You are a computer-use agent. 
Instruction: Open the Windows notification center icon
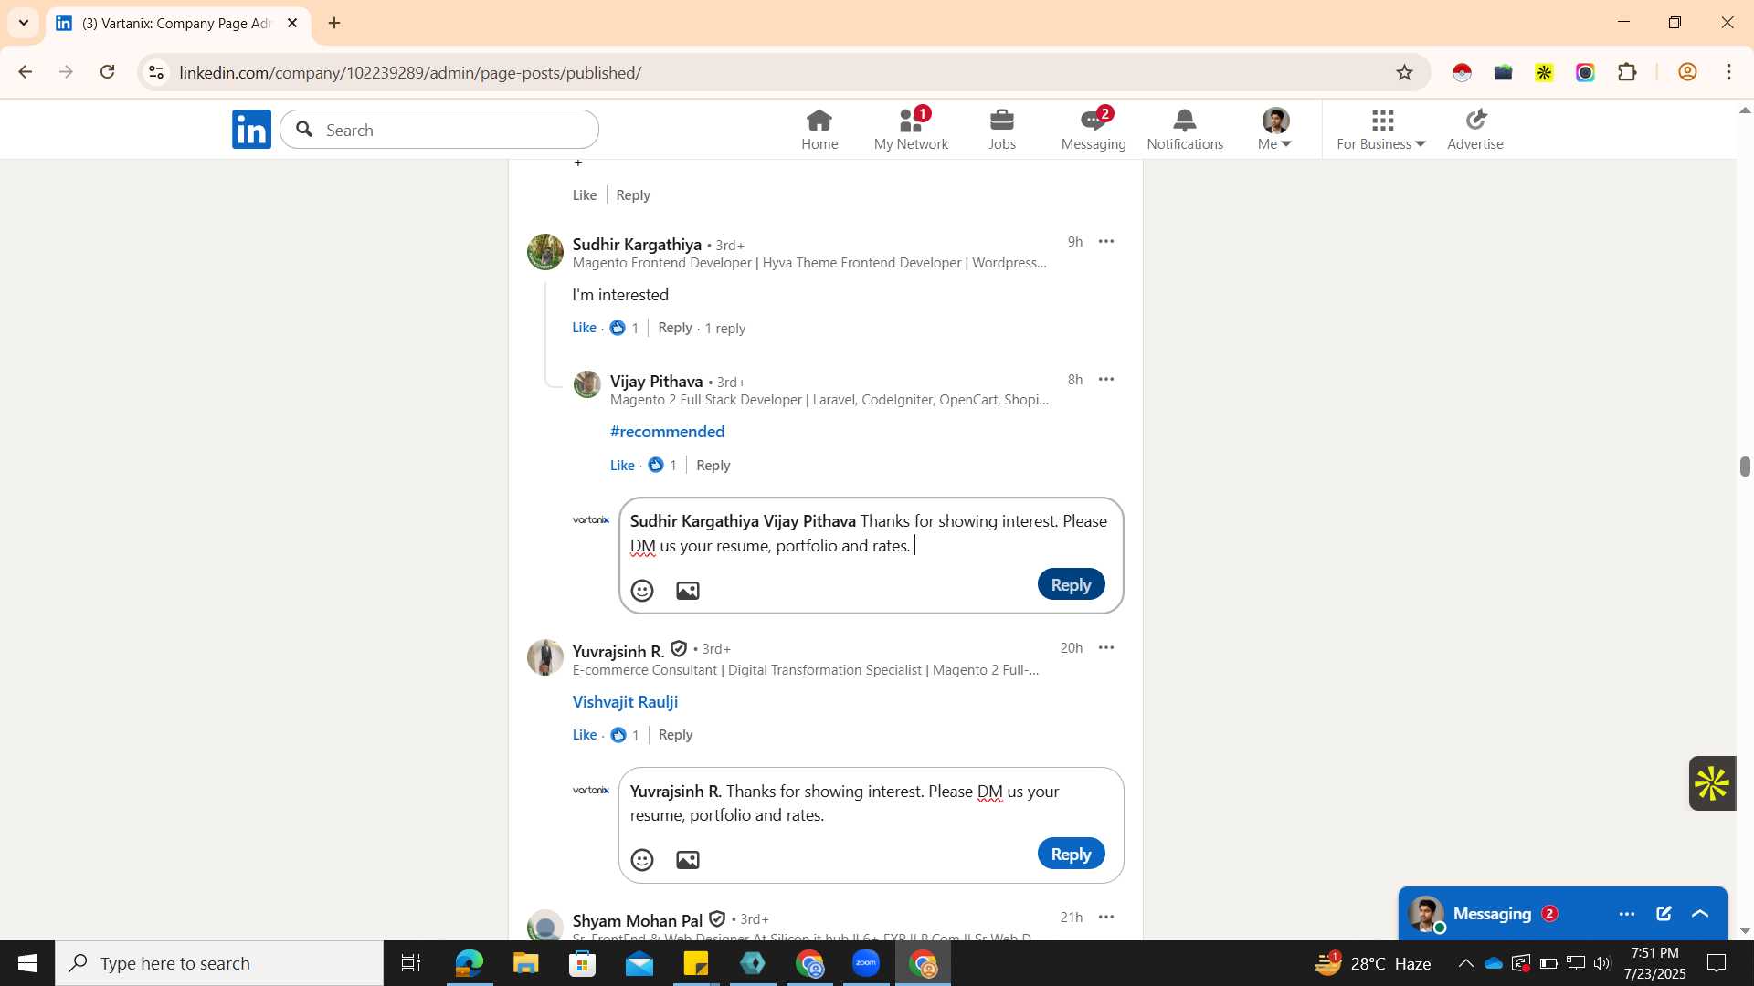(x=1717, y=963)
